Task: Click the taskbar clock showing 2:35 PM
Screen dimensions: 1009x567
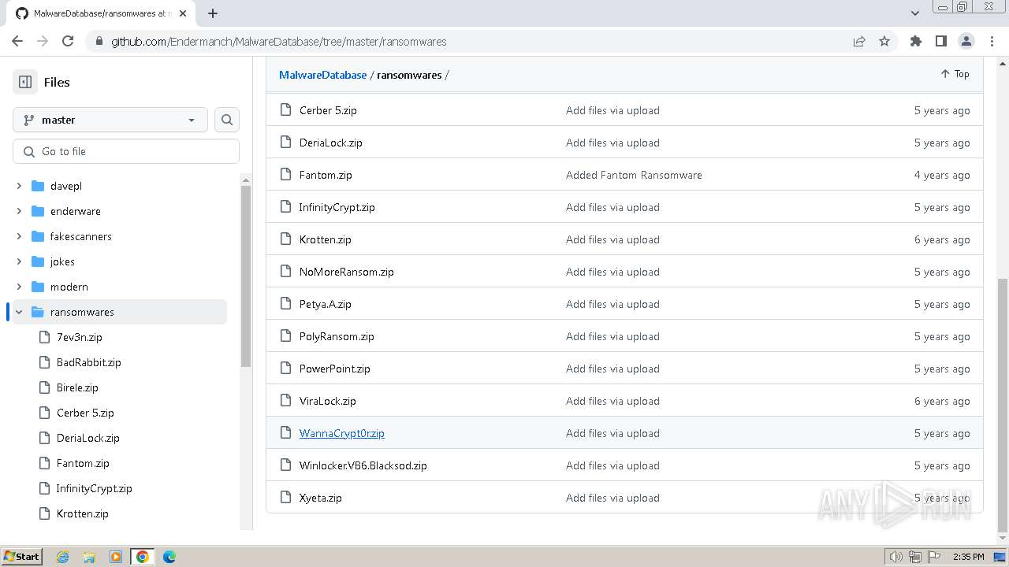Action: 968,557
